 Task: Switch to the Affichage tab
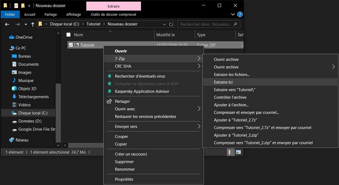[73, 15]
